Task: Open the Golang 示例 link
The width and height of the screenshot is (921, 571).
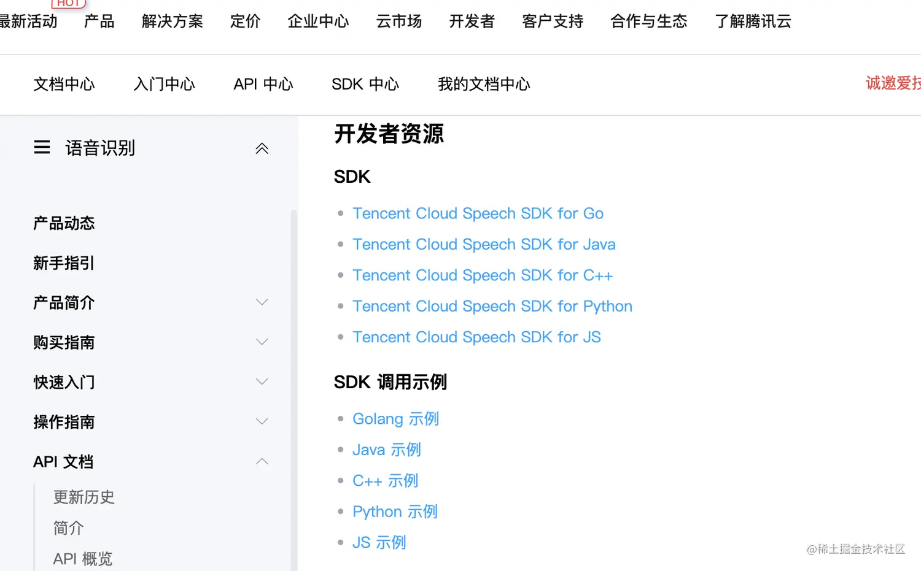Action: [395, 419]
